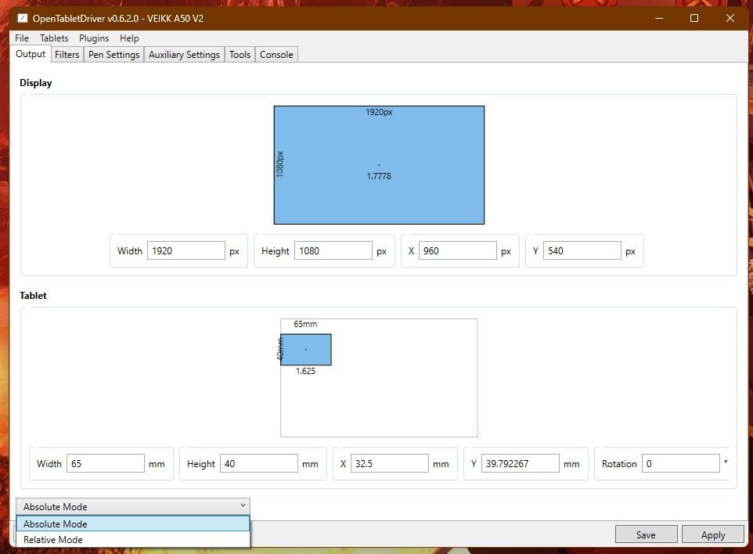Open the Console tab

tap(276, 55)
